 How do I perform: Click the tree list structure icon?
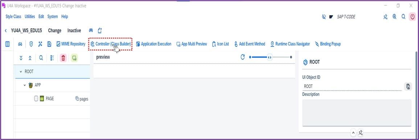[x=52, y=58]
